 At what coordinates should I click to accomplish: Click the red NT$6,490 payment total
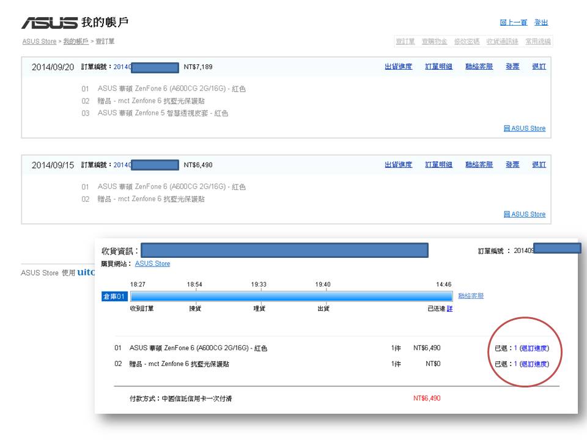[427, 398]
